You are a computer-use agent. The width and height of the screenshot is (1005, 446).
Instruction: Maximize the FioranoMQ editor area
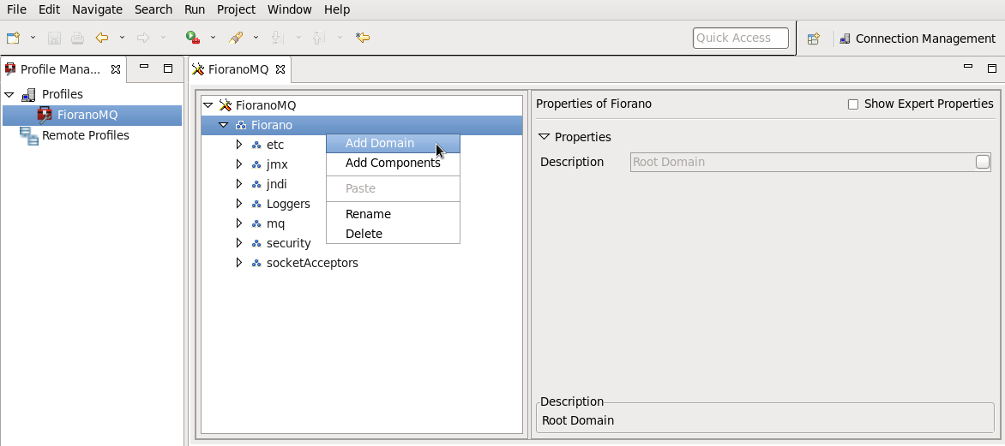click(x=991, y=68)
